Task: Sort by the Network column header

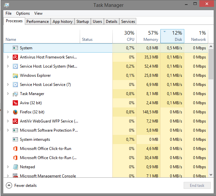Action: tap(196, 36)
